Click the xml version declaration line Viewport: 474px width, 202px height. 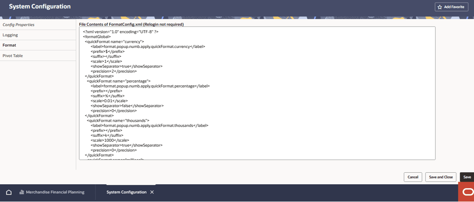[121, 32]
